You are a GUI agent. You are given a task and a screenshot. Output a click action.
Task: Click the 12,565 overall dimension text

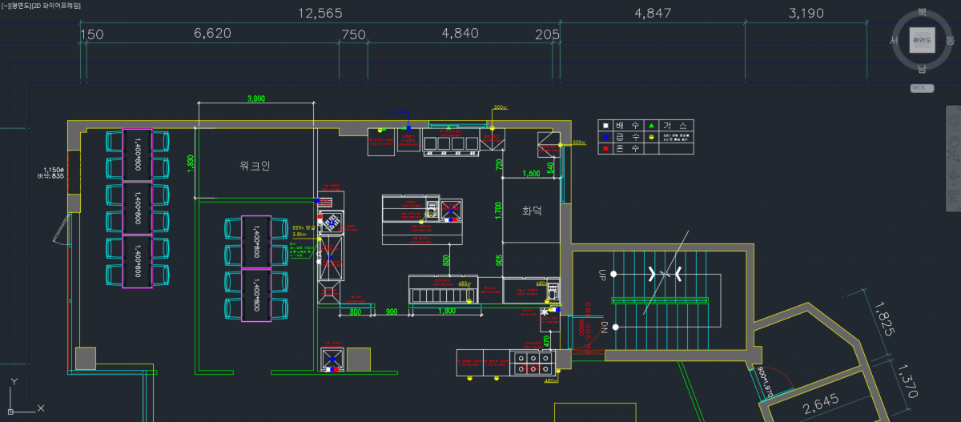(320, 14)
